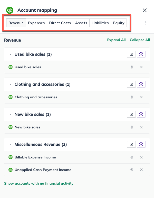The image size is (154, 198).
Task: Move the Used bike sales account to another group
Action: [131, 67]
